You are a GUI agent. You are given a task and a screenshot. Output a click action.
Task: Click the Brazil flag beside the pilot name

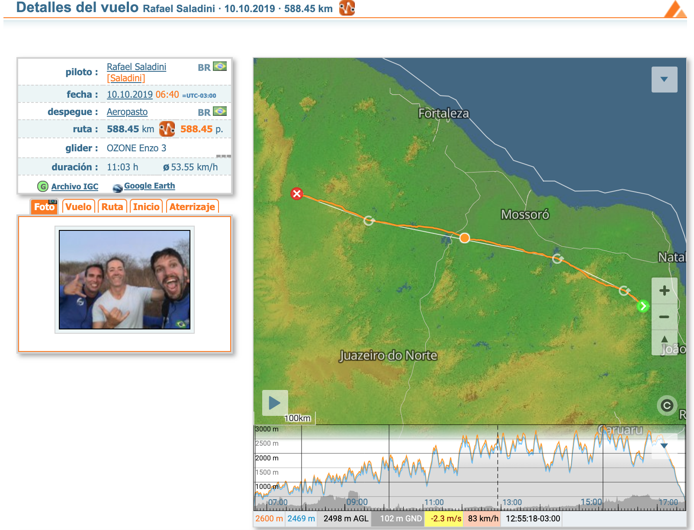tap(220, 67)
